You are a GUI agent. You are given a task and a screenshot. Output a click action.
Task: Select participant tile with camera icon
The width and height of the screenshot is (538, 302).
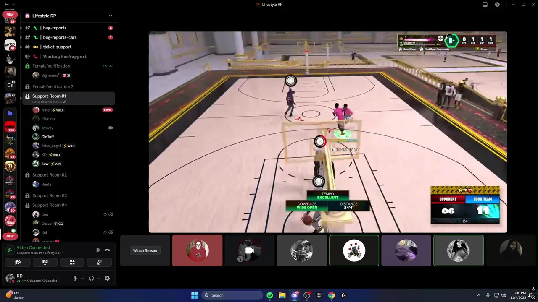pos(249,250)
